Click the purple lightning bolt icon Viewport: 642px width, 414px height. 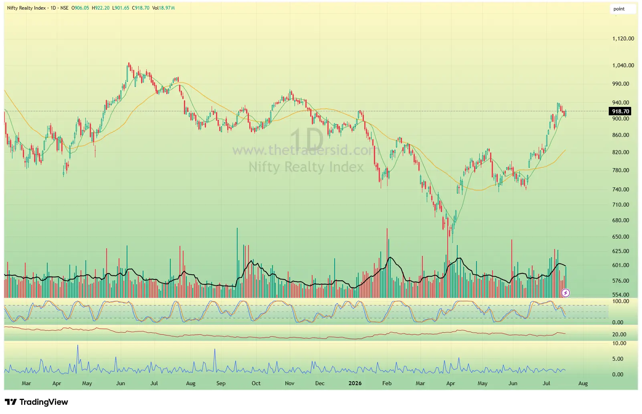(565, 293)
